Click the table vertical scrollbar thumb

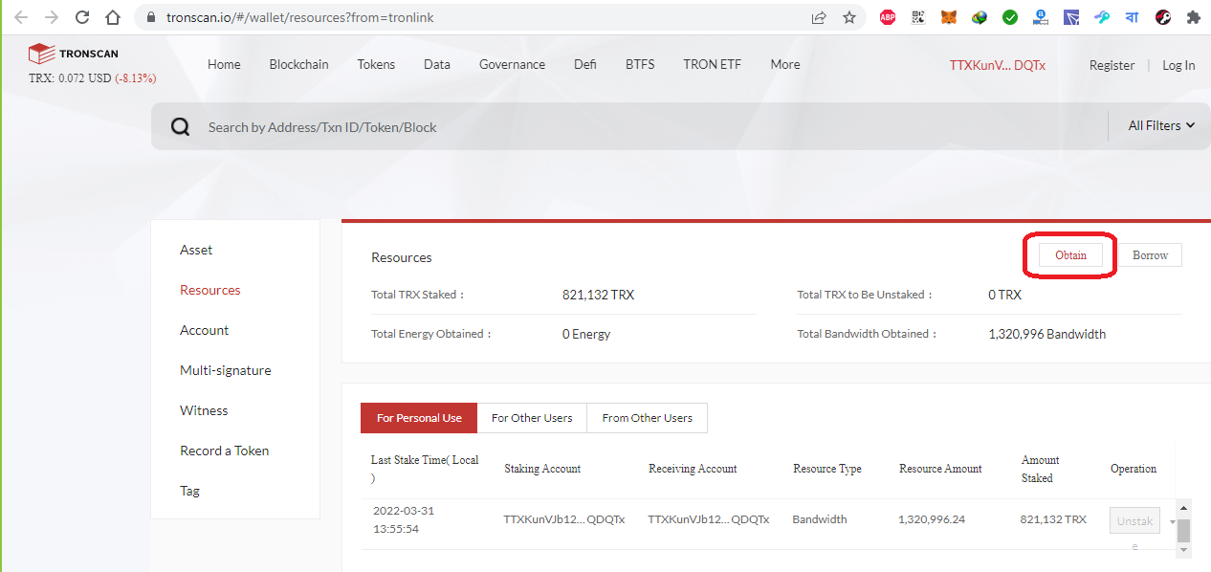[1183, 531]
